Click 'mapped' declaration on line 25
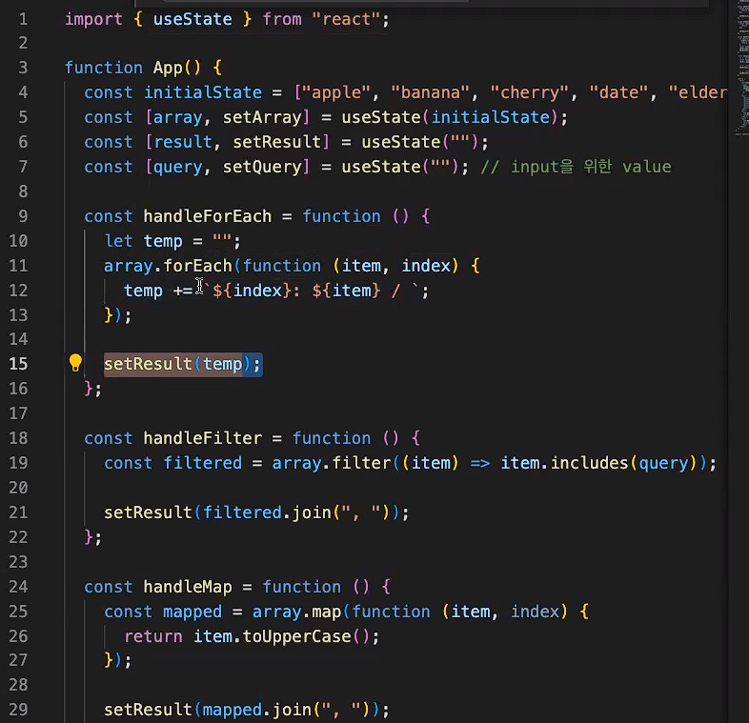The image size is (749, 723). coord(192,612)
